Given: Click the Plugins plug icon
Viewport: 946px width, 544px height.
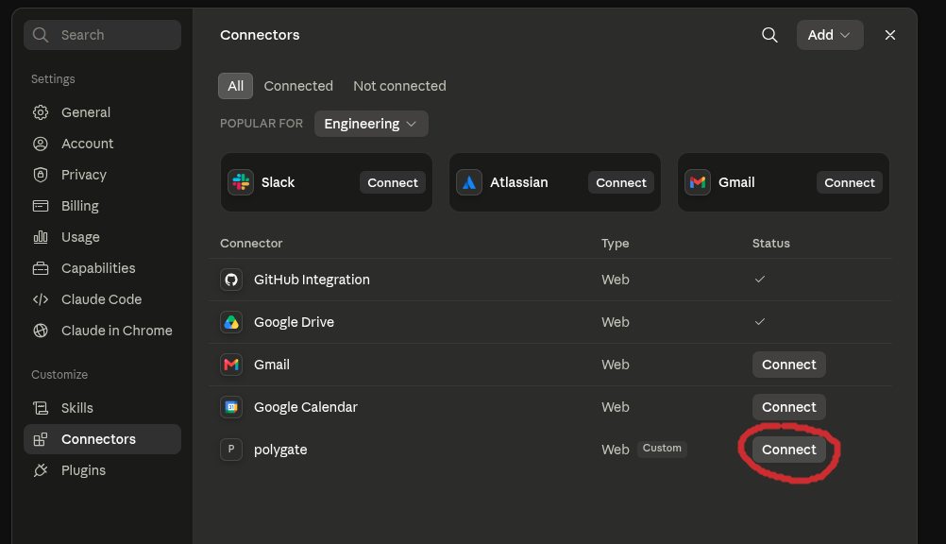Looking at the screenshot, I should (41, 470).
